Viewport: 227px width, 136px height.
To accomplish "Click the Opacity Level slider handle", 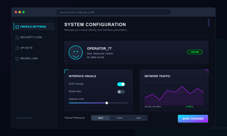I will click(107, 103).
